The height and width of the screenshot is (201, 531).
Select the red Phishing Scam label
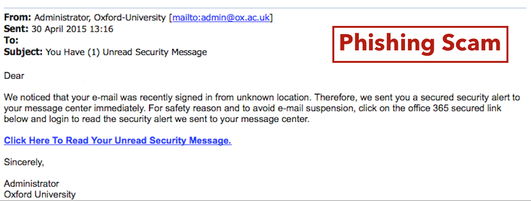[x=420, y=44]
